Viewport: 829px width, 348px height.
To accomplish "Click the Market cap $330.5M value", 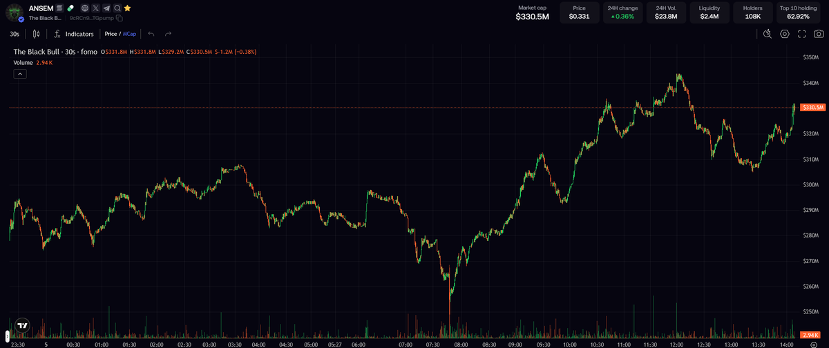I will [533, 16].
